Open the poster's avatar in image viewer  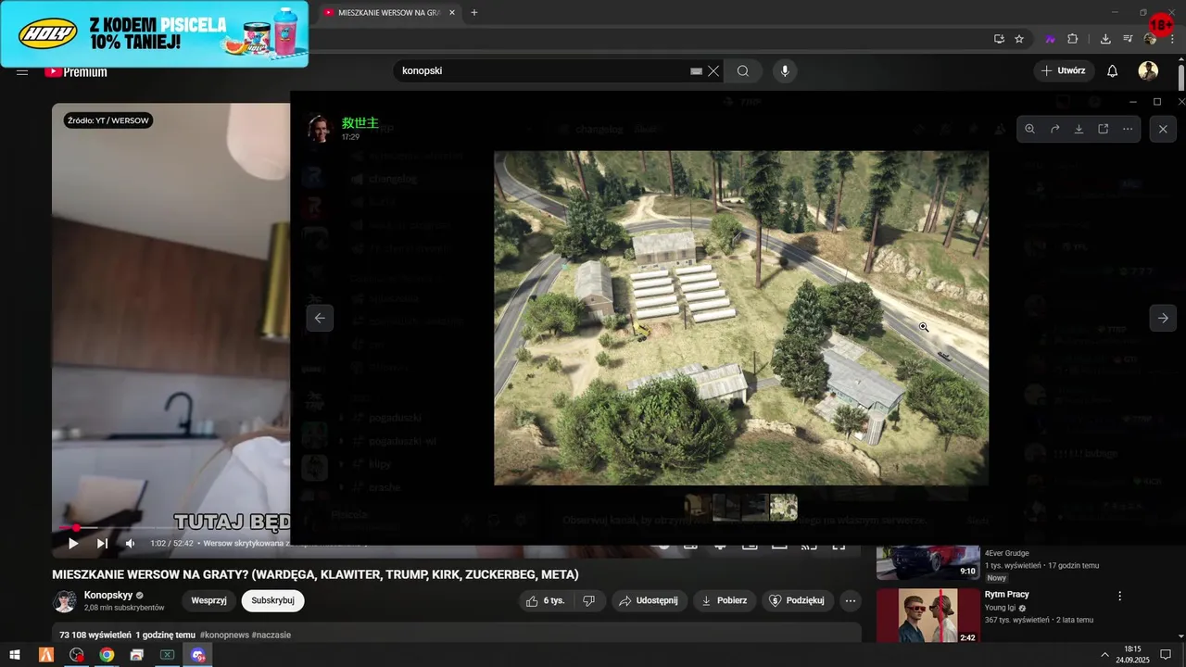coord(319,129)
